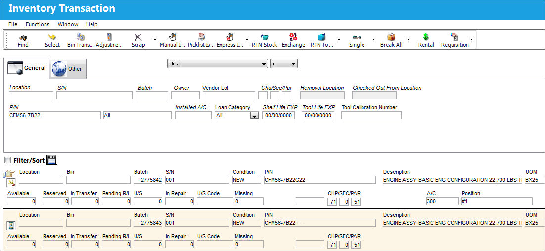Click the Select toolbar icon
Viewport: 545px width, 251px height.
pos(52,37)
